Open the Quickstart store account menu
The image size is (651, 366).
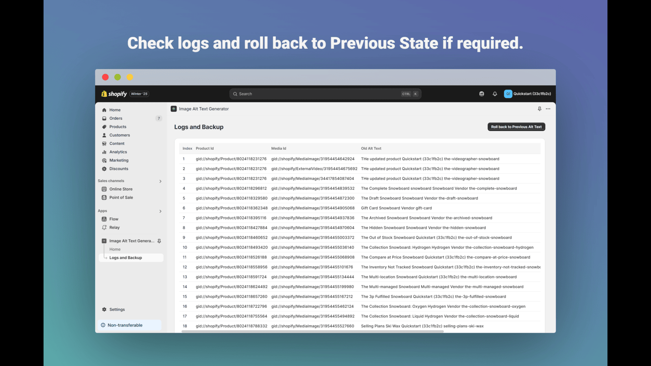coord(528,94)
